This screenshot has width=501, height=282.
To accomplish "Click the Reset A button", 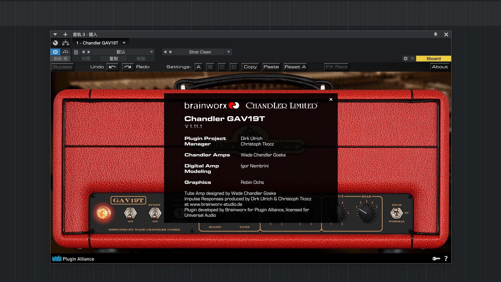I will point(295,67).
